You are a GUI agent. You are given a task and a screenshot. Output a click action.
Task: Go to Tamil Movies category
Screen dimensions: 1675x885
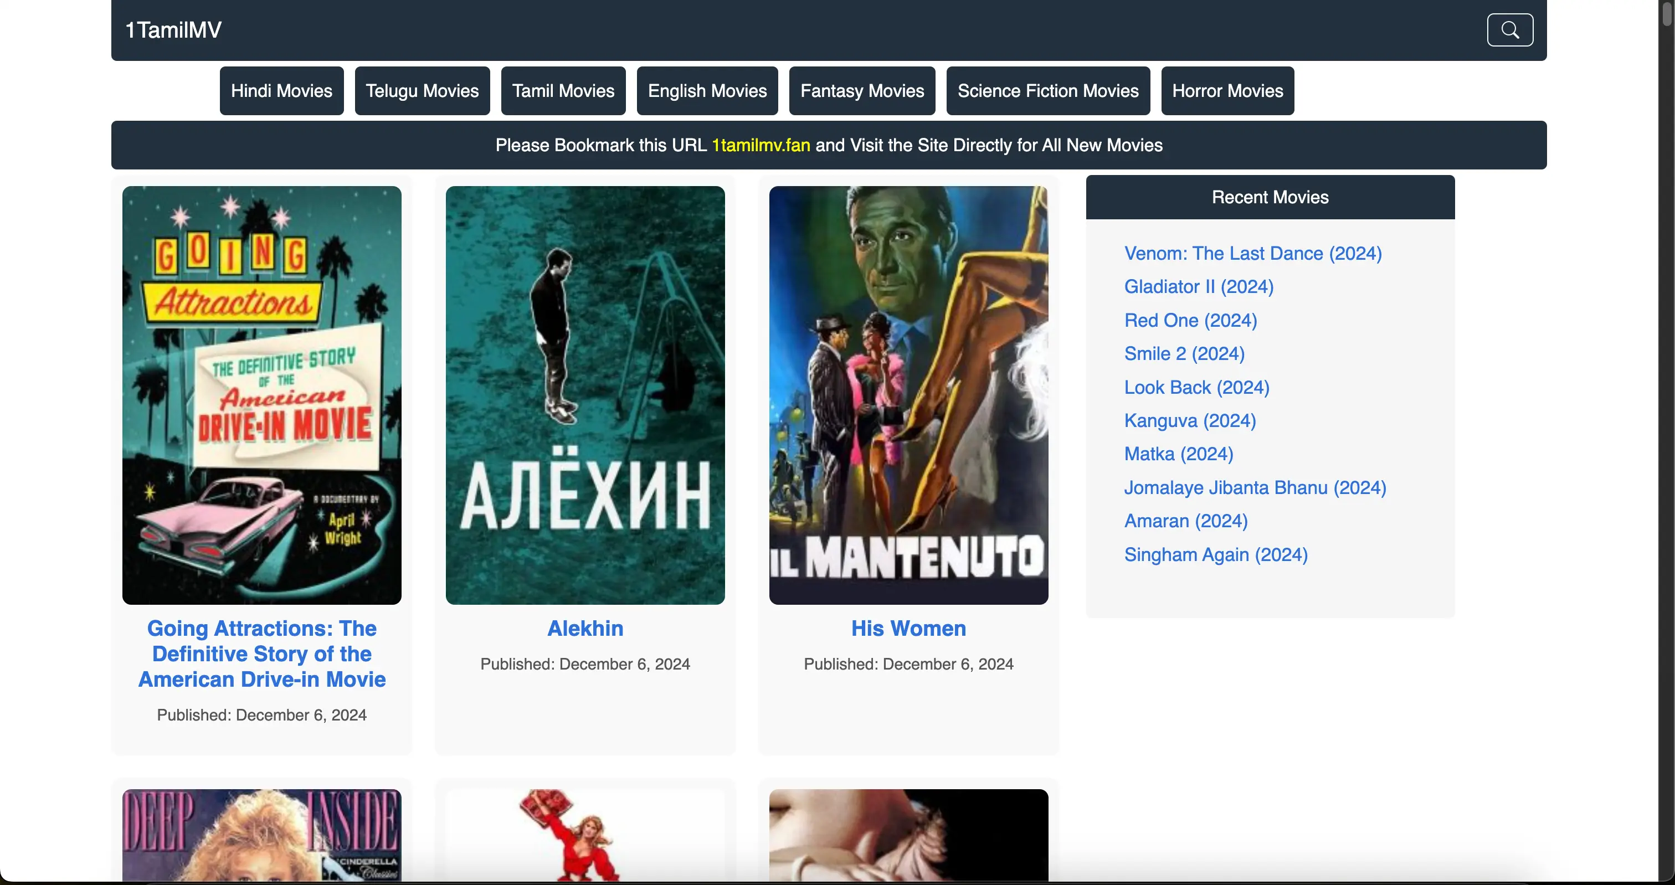[x=562, y=91]
